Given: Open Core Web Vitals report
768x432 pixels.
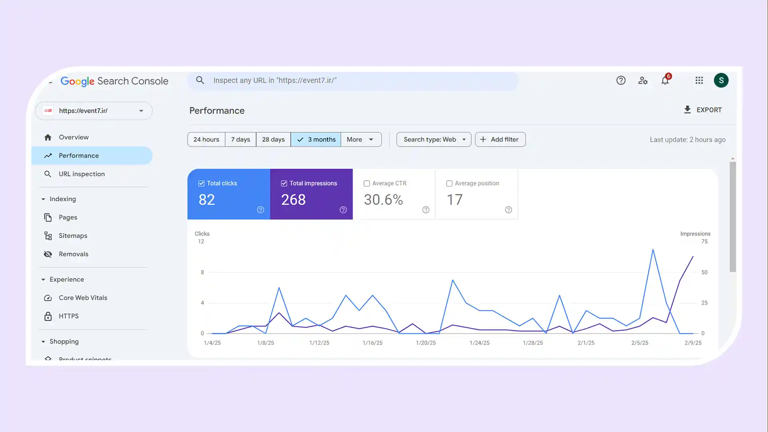Looking at the screenshot, I should [83, 298].
